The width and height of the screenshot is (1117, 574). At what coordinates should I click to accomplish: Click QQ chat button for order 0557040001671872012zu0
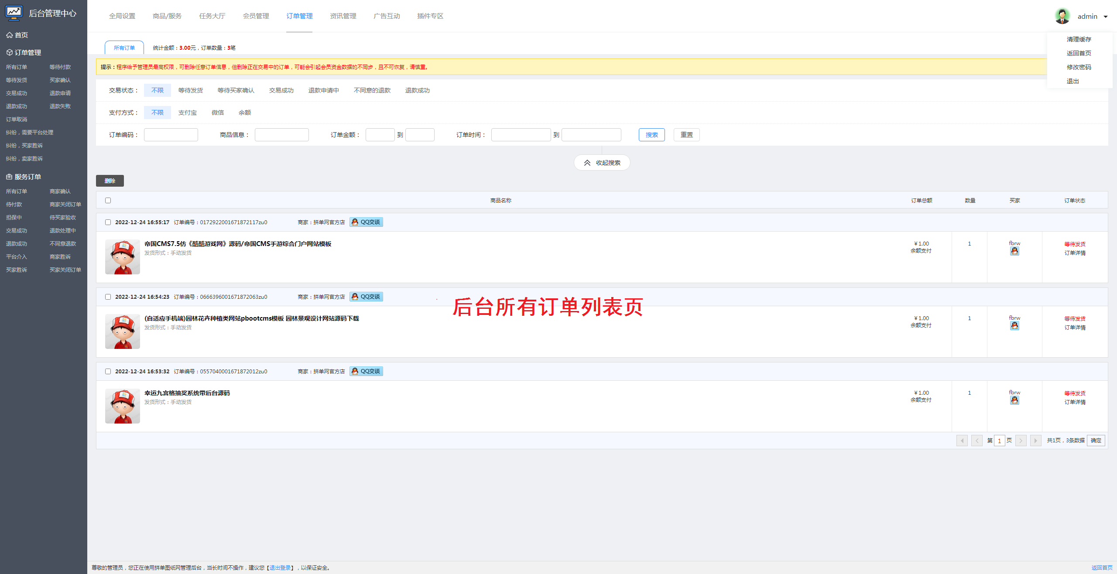366,371
